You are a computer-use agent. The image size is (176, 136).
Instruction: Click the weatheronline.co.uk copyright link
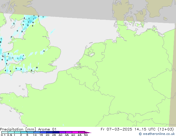157,134
